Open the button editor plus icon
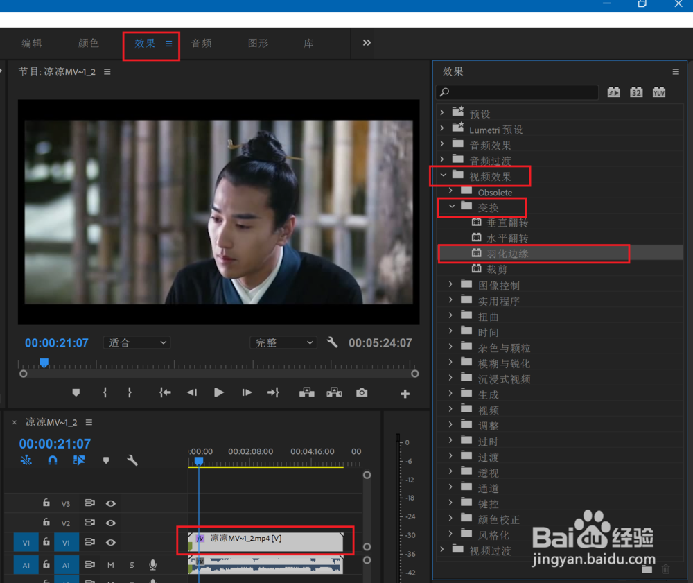693x583 pixels. [x=405, y=394]
